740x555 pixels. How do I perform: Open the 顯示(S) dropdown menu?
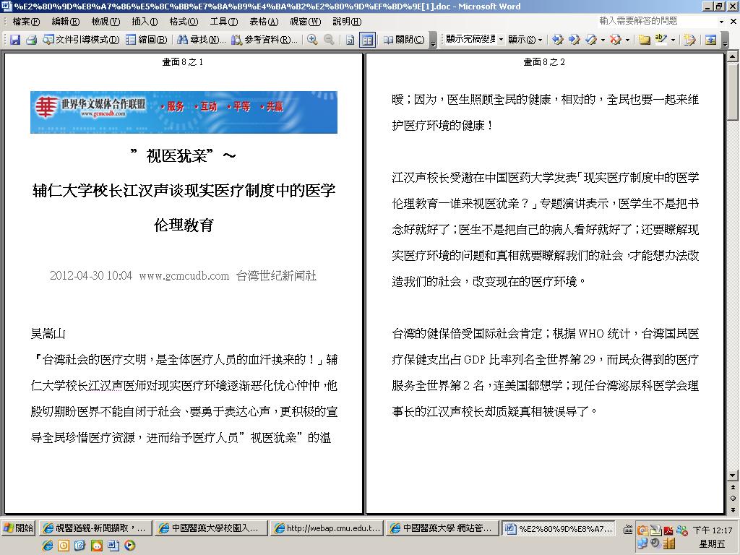[x=525, y=40]
